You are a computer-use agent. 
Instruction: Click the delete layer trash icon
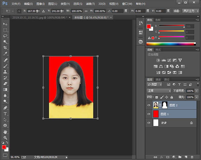pyautogui.click(x=192, y=156)
